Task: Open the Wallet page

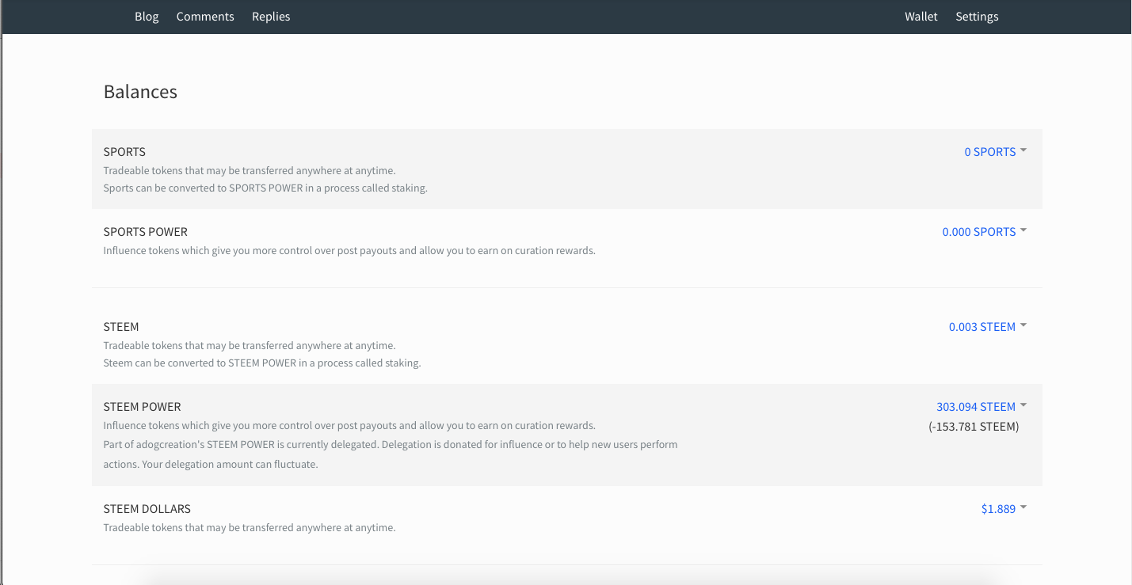Action: tap(920, 17)
